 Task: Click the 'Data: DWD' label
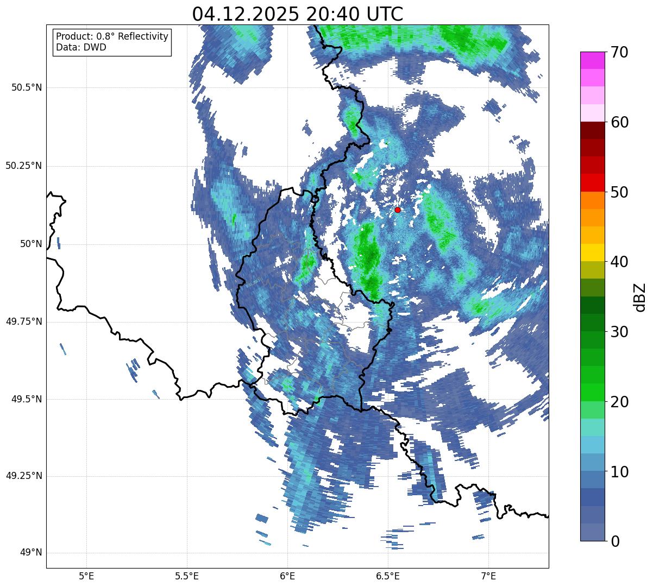pos(81,47)
